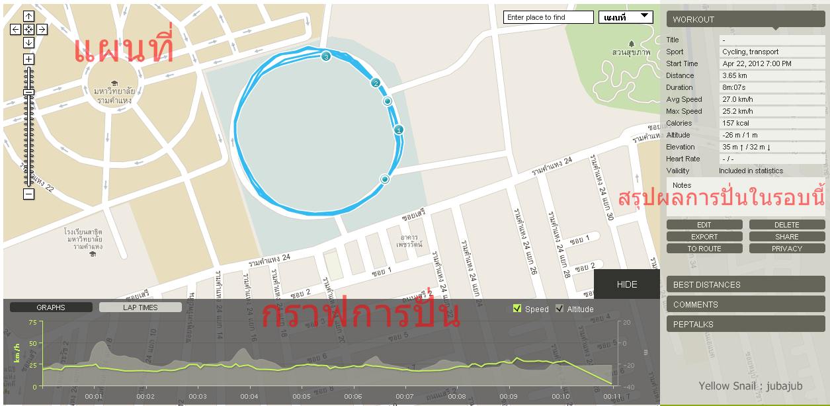The image size is (830, 406).
Task: Hide the graph panel with HIDE
Action: [627, 284]
